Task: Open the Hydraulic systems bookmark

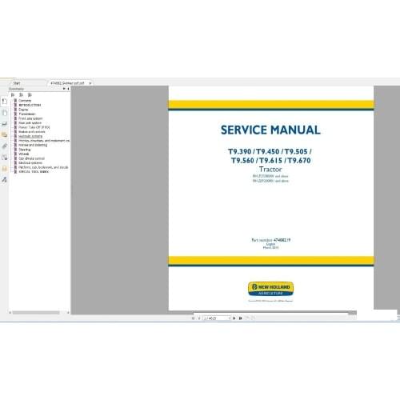Action: click(30, 136)
